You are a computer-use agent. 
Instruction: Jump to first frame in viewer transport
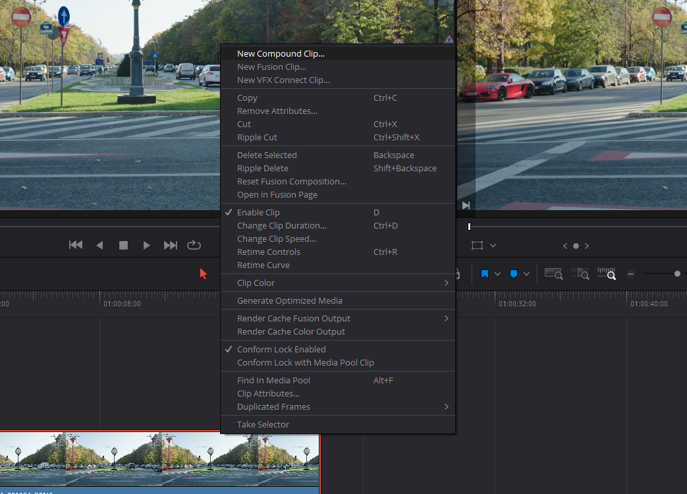[x=76, y=245]
